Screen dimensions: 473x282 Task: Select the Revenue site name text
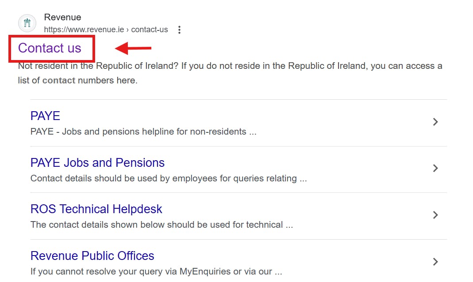[x=62, y=17]
